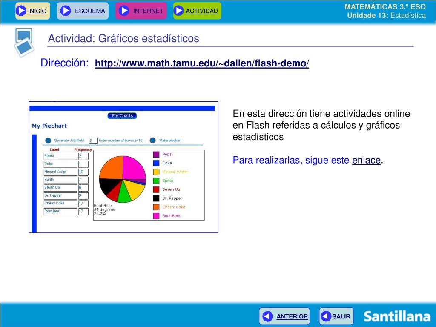Click the Pepsi label field

[60, 156]
